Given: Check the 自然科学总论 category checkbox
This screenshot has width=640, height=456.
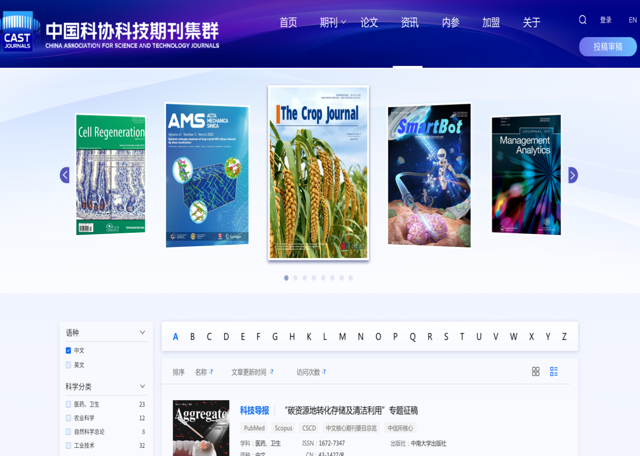Looking at the screenshot, I should point(68,432).
